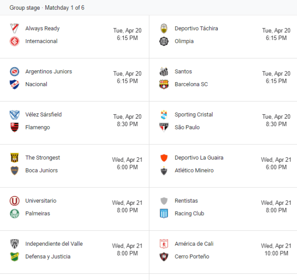The image size is (297, 280).
Task: Select the Deportivo La Guaira orange shield
Action: coord(164,158)
